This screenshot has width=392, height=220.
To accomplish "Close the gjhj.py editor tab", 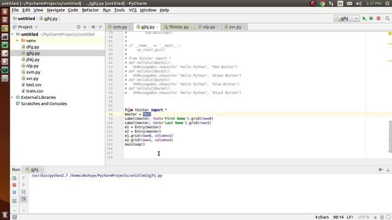I will [x=157, y=27].
